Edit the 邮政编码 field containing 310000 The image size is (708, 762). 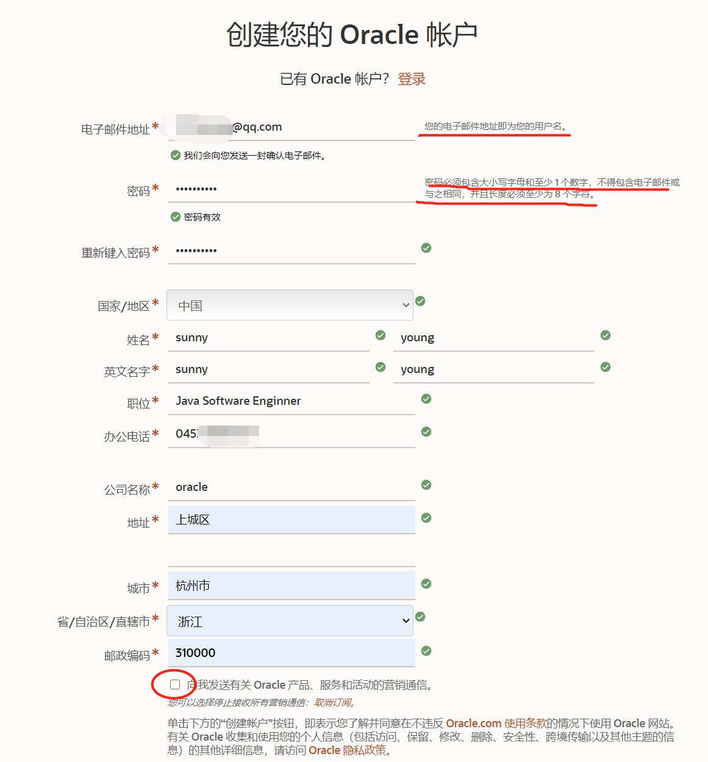291,653
